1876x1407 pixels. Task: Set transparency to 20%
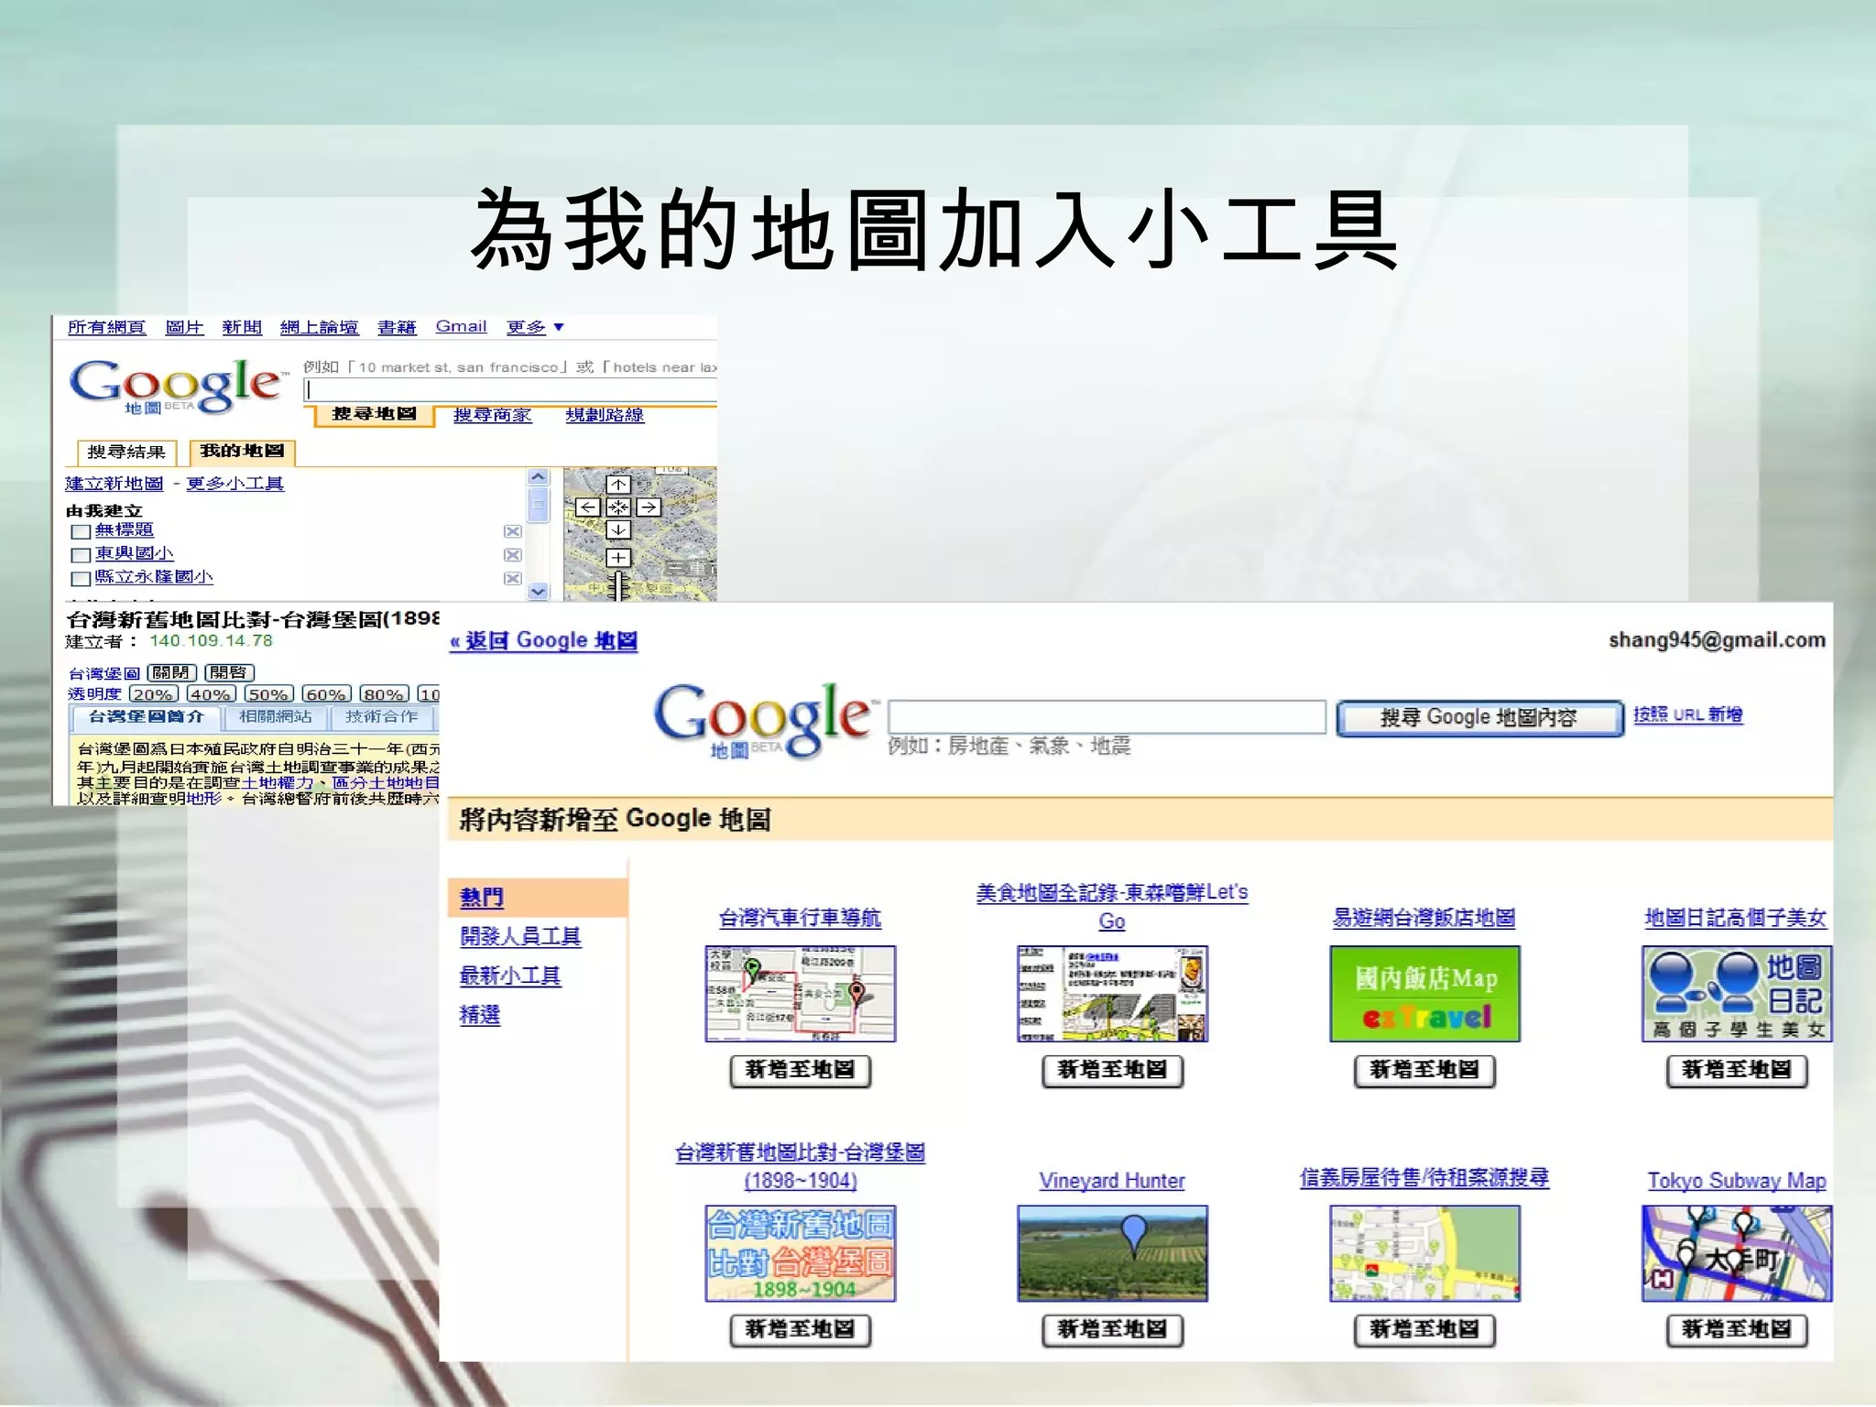pyautogui.click(x=153, y=694)
